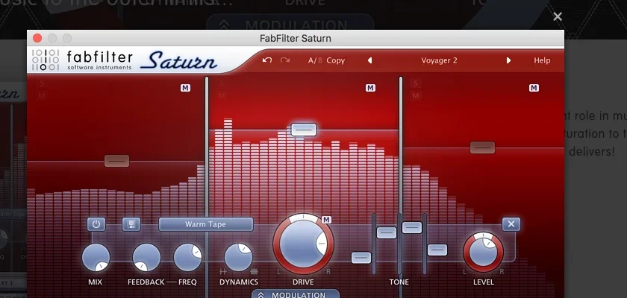
Task: Click the Mix knob
Action: click(96, 258)
